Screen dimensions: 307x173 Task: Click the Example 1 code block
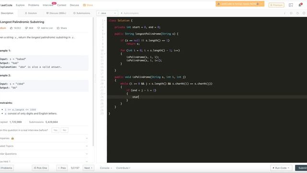pyautogui.click(x=44, y=63)
